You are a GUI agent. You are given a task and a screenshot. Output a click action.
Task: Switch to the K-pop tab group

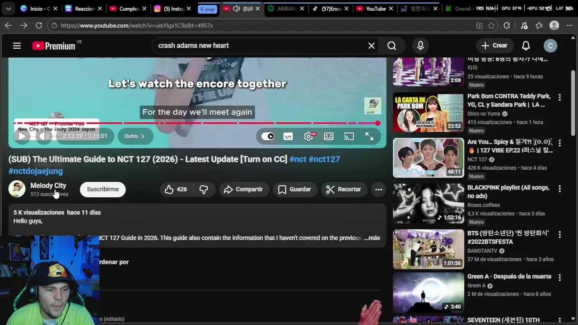point(207,9)
